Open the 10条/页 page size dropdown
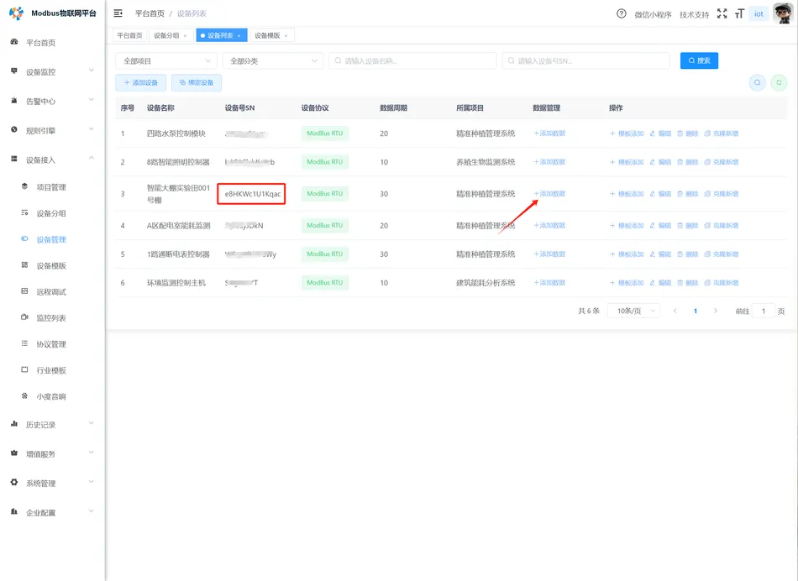 [x=632, y=310]
